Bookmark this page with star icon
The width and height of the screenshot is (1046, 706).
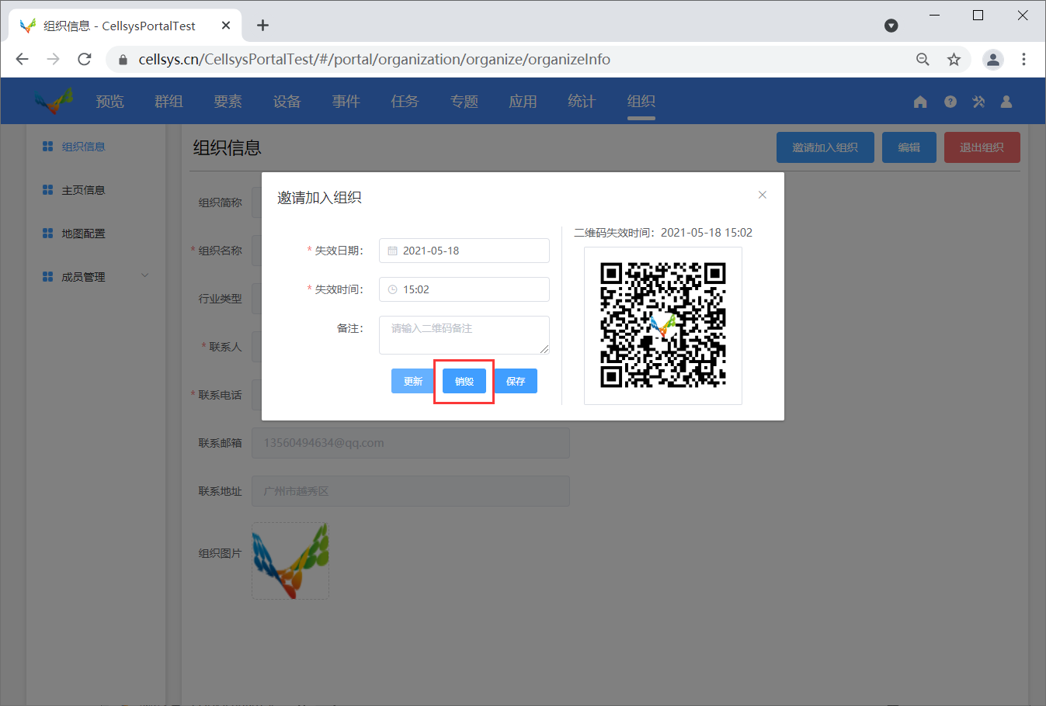[954, 59]
